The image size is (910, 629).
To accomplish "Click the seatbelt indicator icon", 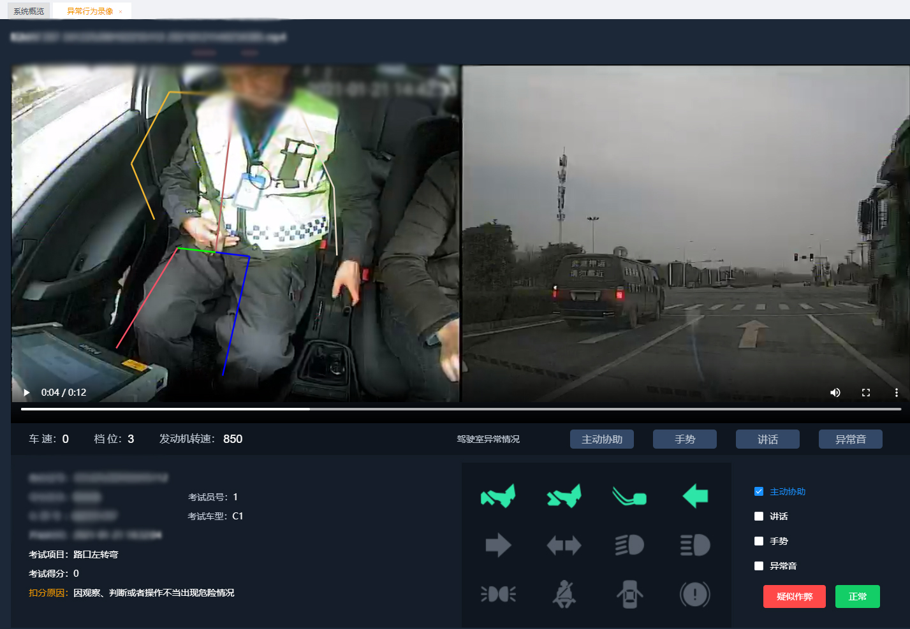I will click(x=564, y=595).
